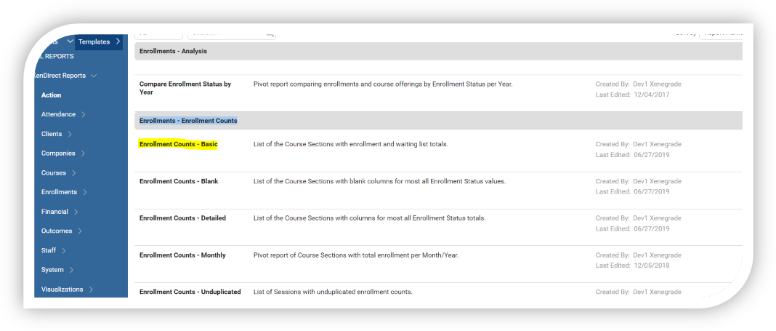
Task: Open the Enrollment Counts - Monthly report
Action: tap(182, 255)
